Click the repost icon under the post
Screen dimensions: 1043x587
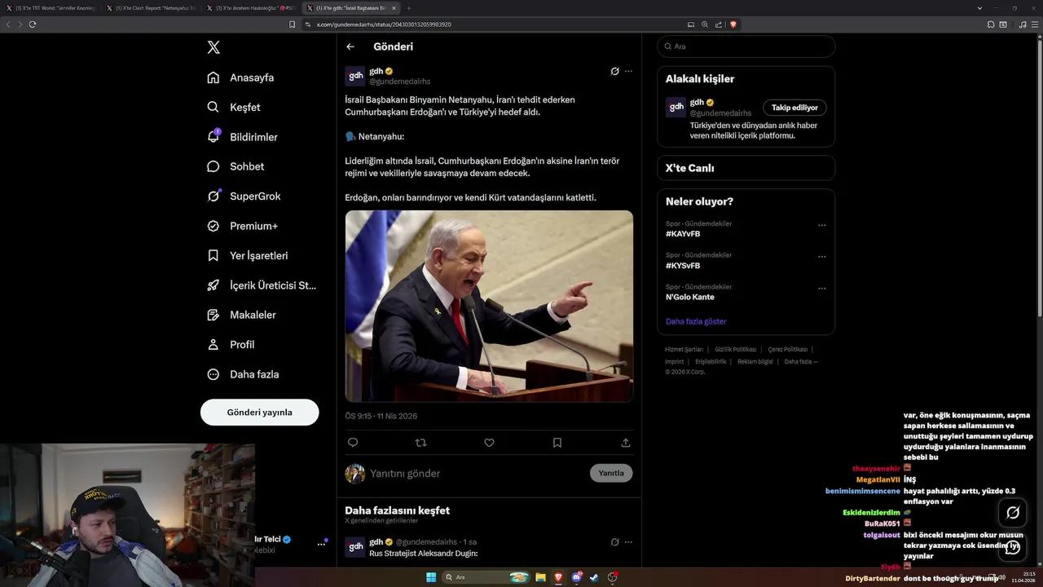point(420,443)
